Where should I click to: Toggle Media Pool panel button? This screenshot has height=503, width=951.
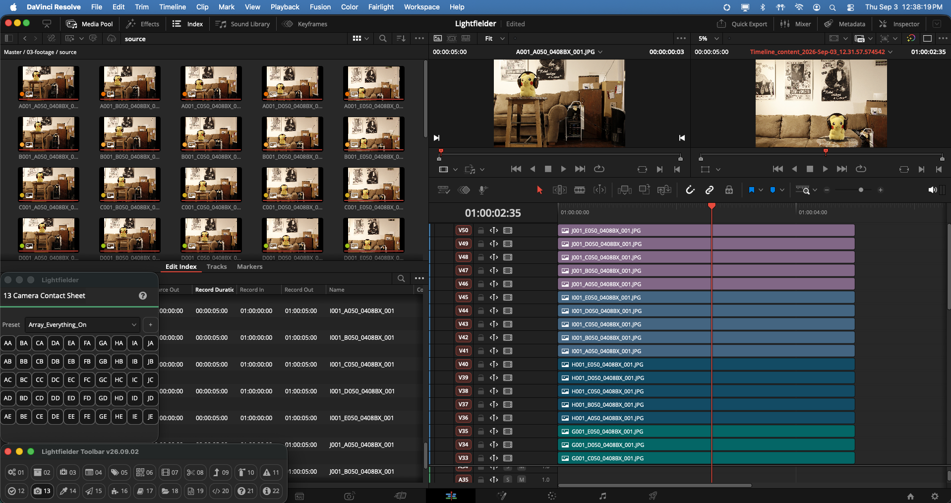click(x=90, y=24)
